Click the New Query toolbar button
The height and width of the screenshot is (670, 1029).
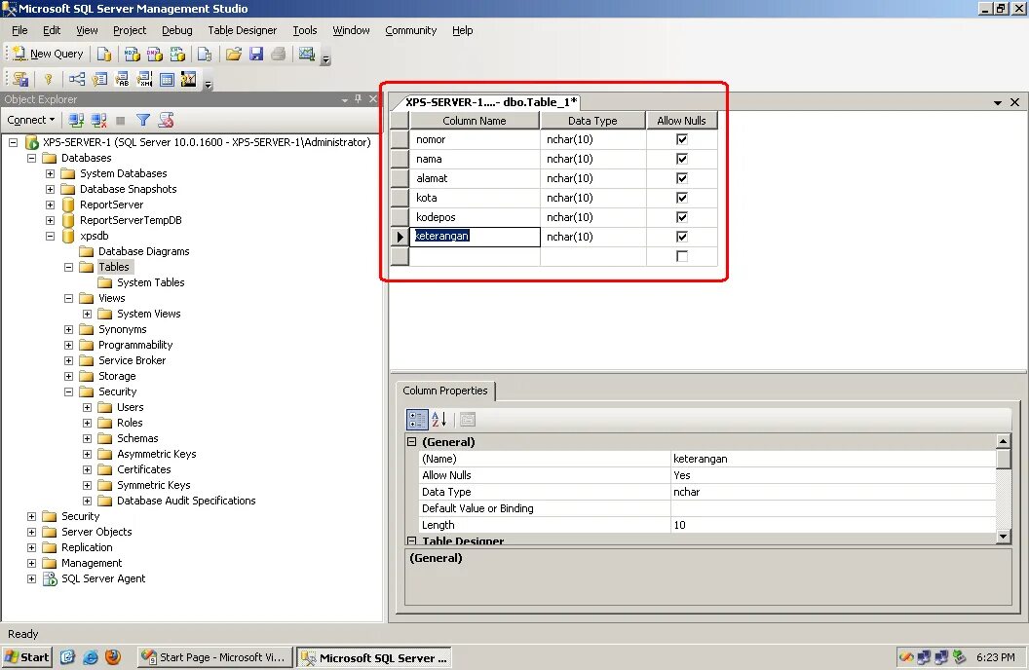(x=48, y=54)
